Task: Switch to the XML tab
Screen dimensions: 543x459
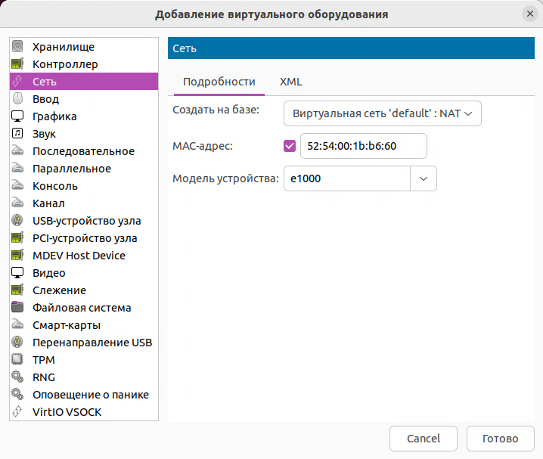Action: pyautogui.click(x=291, y=82)
